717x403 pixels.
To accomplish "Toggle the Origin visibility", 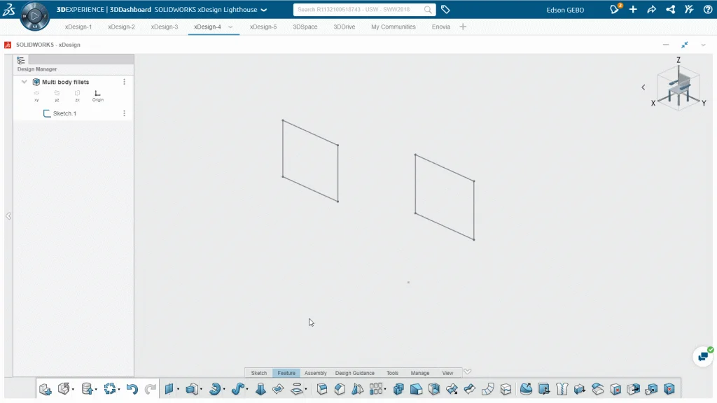I will tap(97, 94).
